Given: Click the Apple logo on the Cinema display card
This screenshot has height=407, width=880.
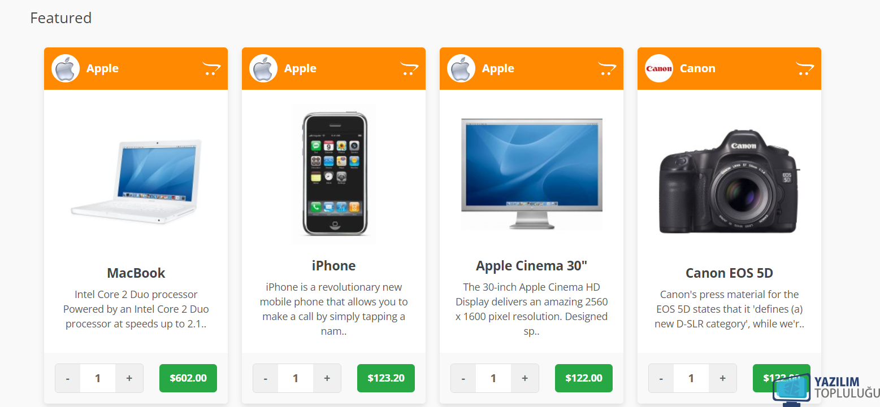Looking at the screenshot, I should (x=461, y=68).
